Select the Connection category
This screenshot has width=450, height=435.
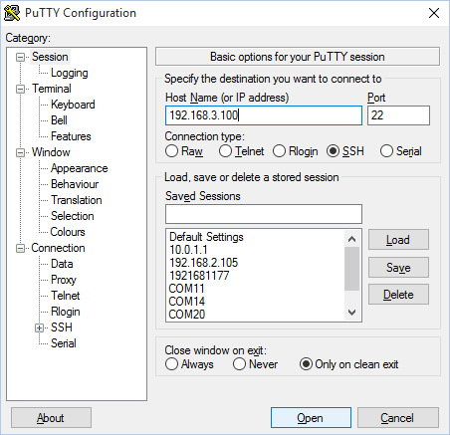coord(58,248)
